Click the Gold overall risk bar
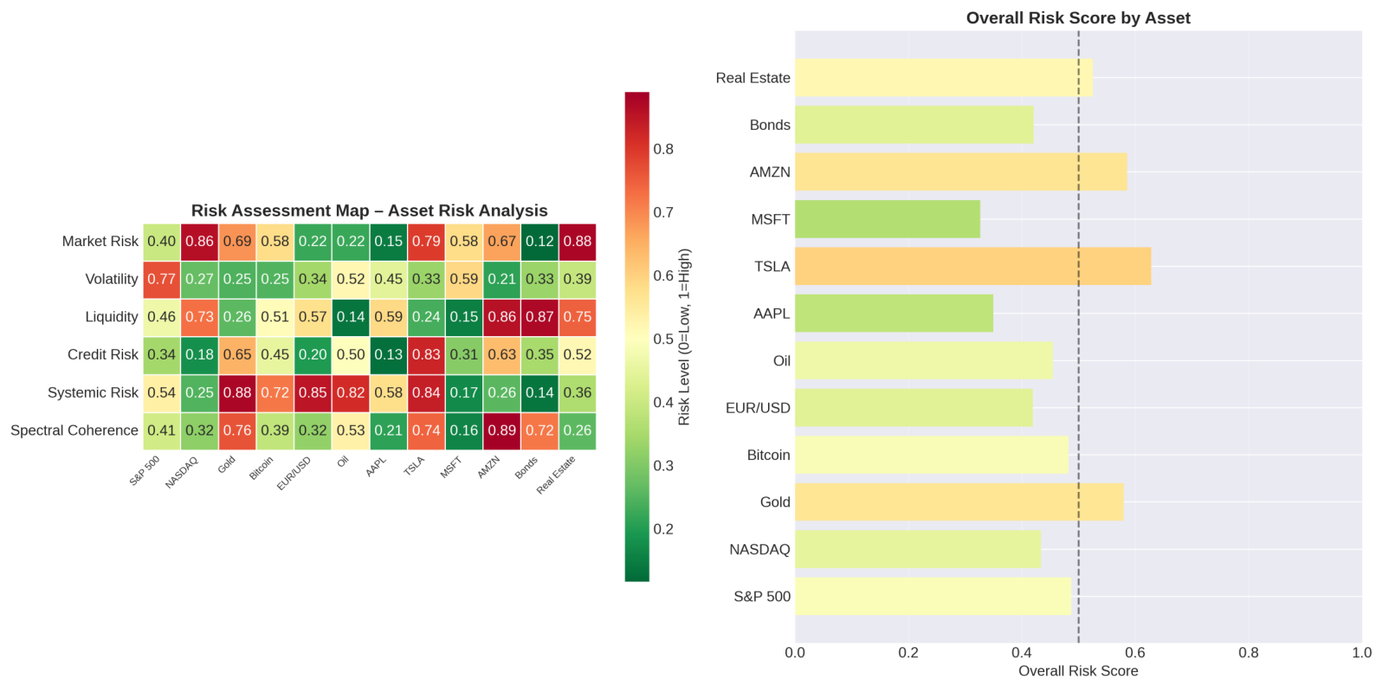 coord(959,502)
